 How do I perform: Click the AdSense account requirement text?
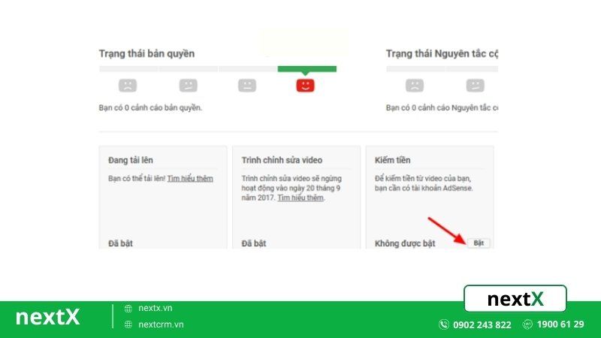(x=424, y=183)
